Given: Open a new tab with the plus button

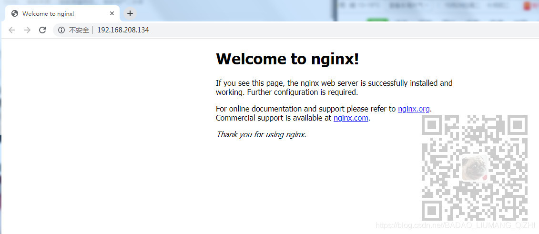Looking at the screenshot, I should coord(130,14).
